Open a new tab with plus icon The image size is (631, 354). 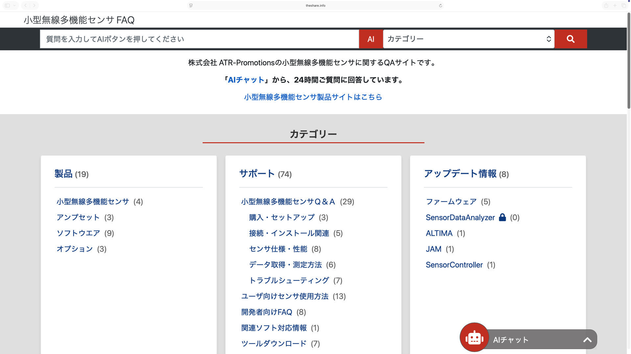615,6
